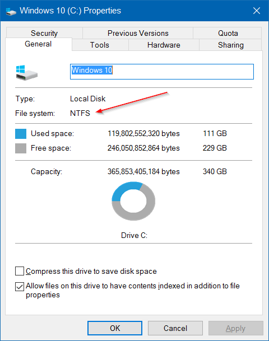269x341 pixels.
Task: Enable Compress this drive to save disk space
Action: pyautogui.click(x=20, y=271)
